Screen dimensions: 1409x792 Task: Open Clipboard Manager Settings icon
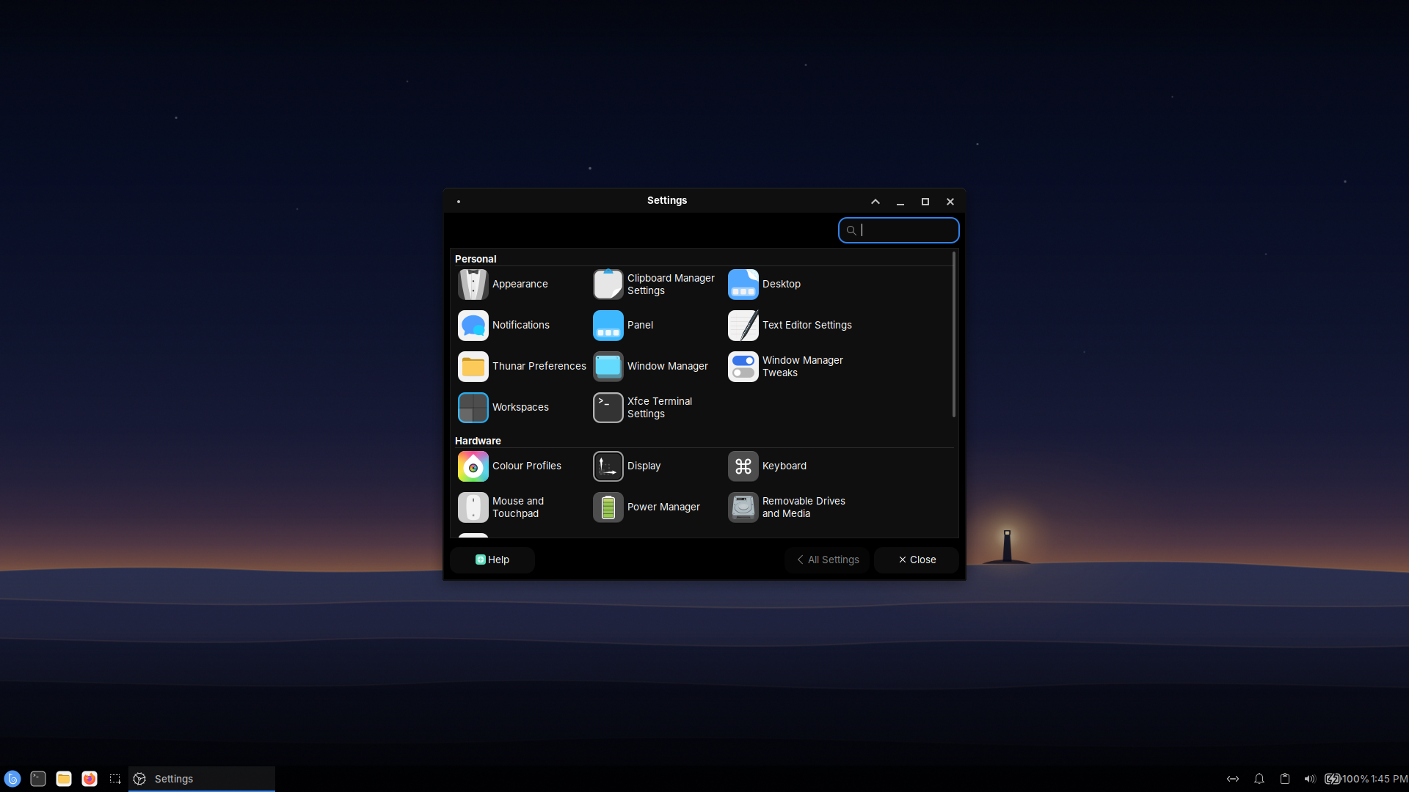(608, 285)
